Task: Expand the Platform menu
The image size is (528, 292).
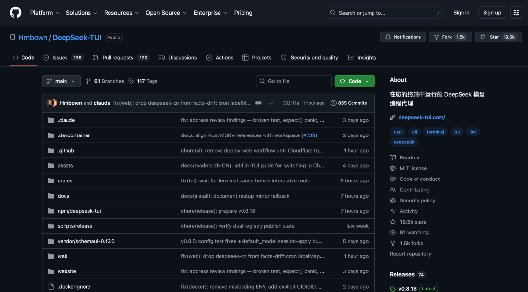Action: (44, 13)
